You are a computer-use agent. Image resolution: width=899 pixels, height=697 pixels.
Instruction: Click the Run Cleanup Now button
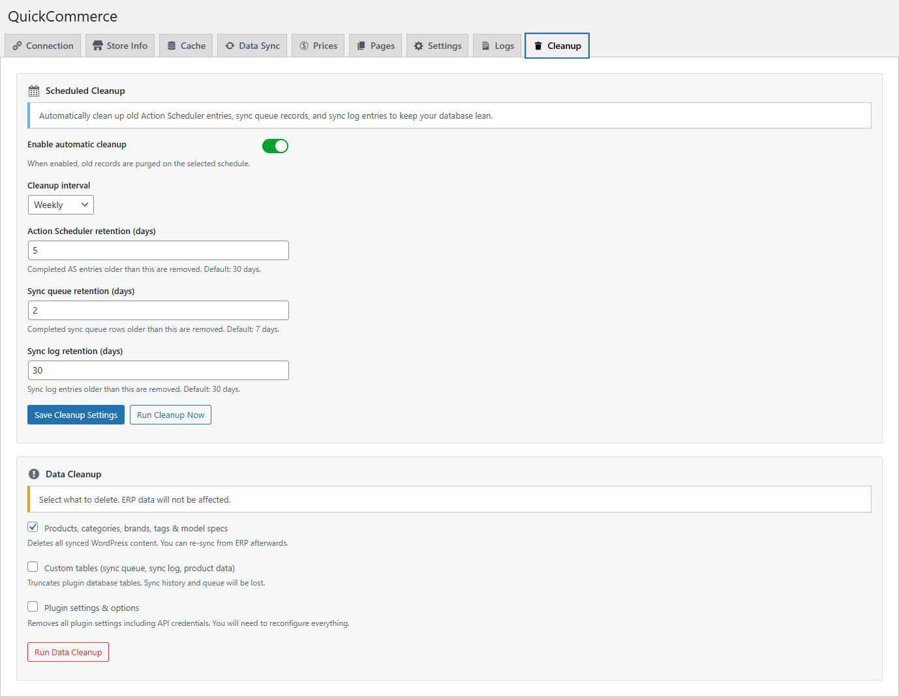point(170,415)
